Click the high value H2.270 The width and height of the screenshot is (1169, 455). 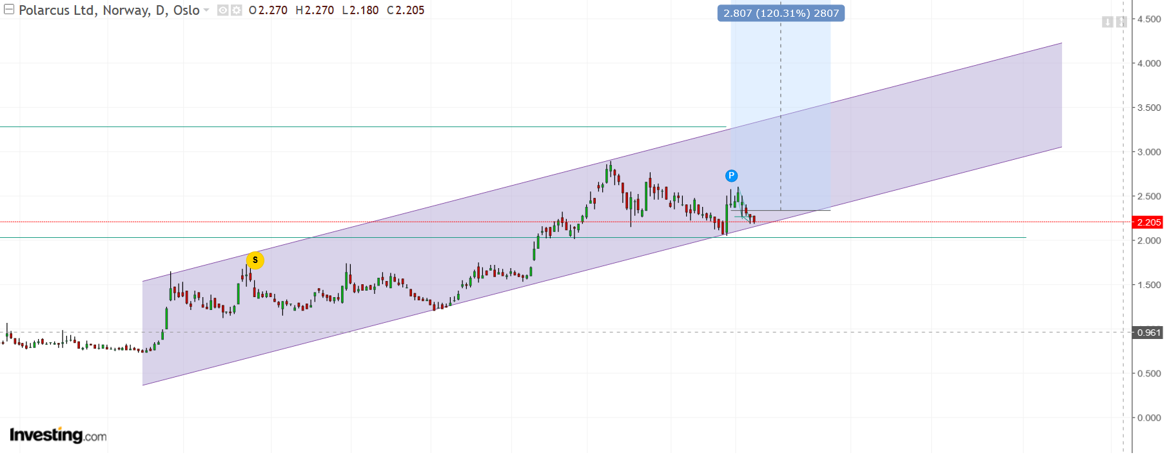point(315,10)
